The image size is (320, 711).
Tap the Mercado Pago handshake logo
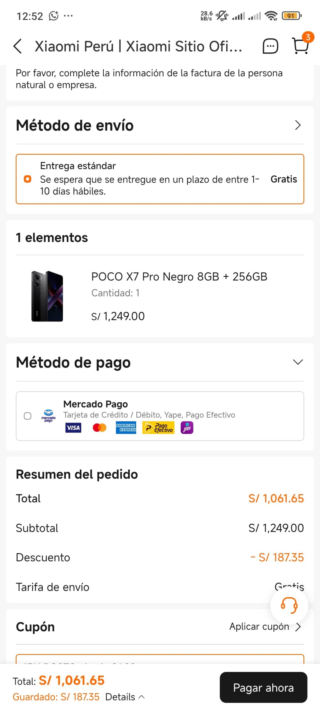coord(48,416)
